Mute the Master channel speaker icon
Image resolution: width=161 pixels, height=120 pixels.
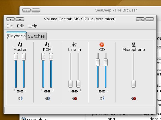click(x=20, y=98)
